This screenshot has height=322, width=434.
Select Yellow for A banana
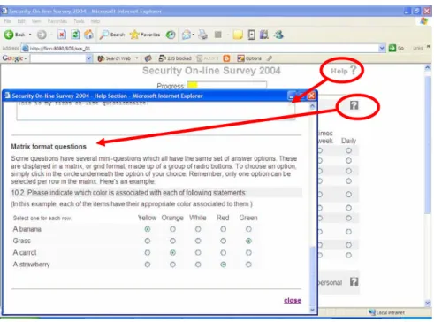pos(148,229)
